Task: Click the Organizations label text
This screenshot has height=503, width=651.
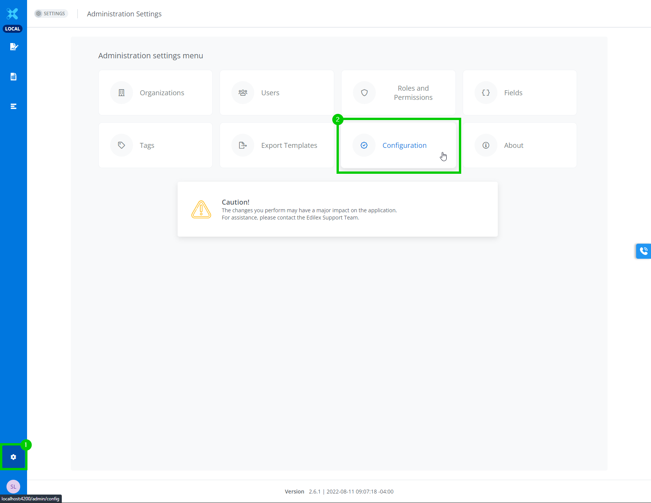Action: [162, 93]
